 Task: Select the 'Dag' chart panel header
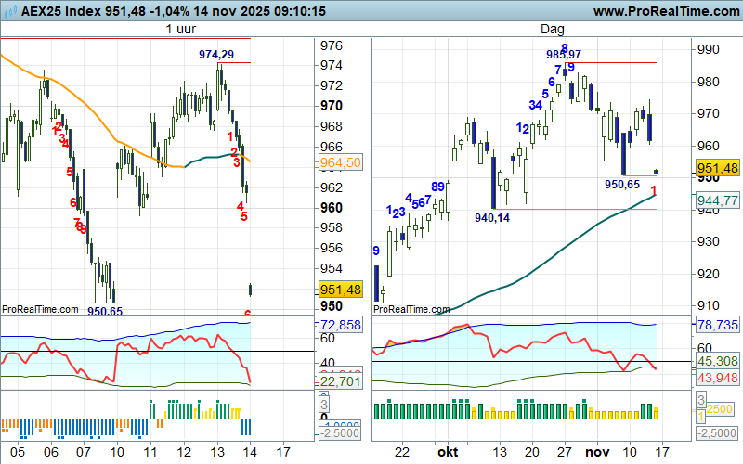(x=552, y=30)
